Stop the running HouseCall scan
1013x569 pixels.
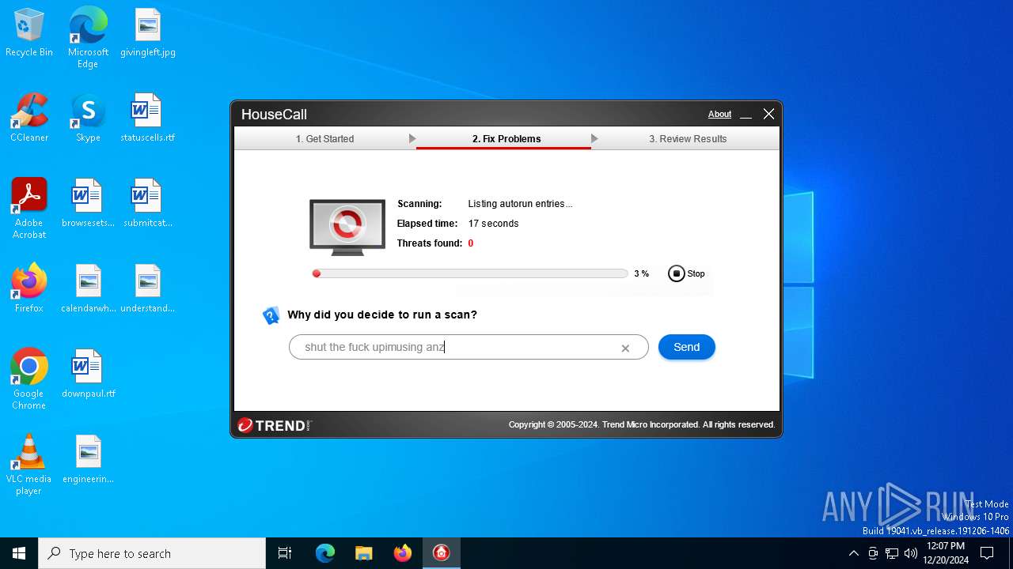(x=686, y=273)
